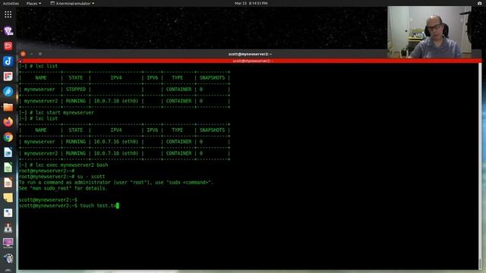Image resolution: width=486 pixels, height=273 pixels.
Task: Open the Files folder icon in dock
Action: click(8, 107)
